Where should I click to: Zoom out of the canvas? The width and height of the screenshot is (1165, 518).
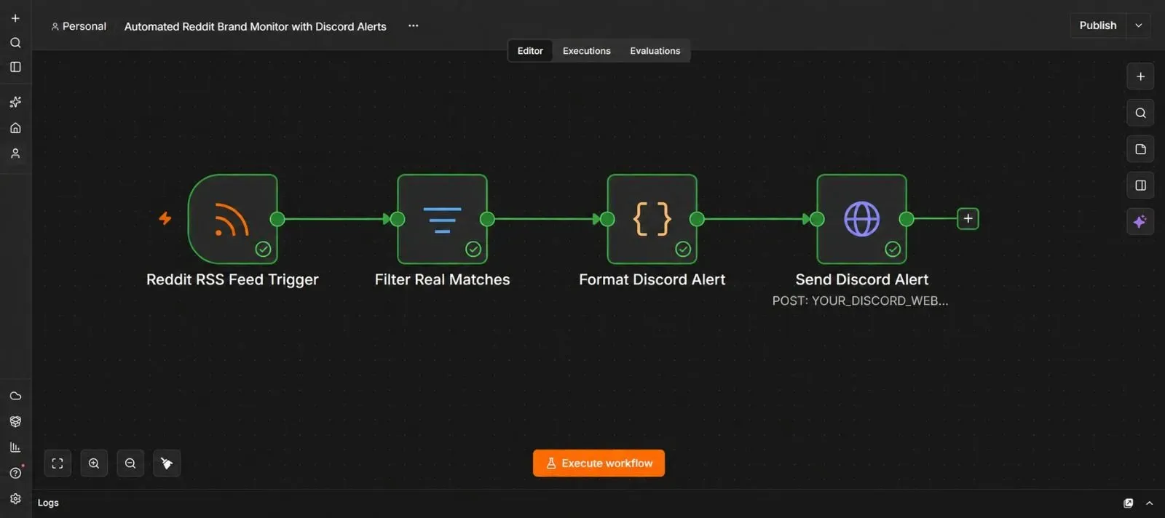pyautogui.click(x=130, y=463)
